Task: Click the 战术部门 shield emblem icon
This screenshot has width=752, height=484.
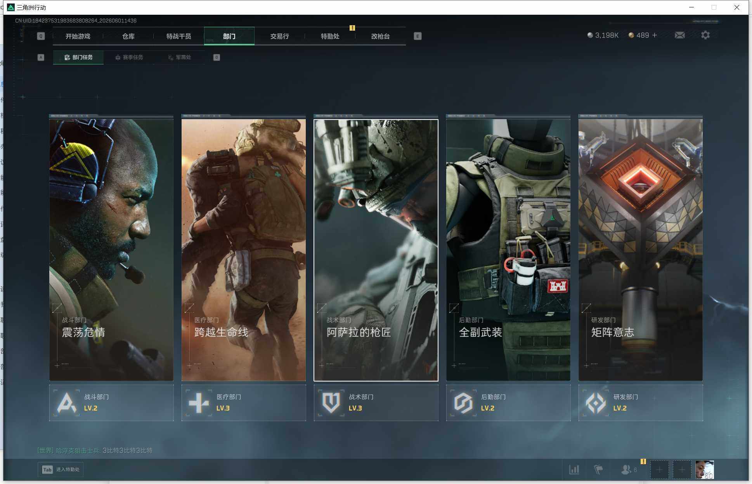Action: tap(331, 403)
